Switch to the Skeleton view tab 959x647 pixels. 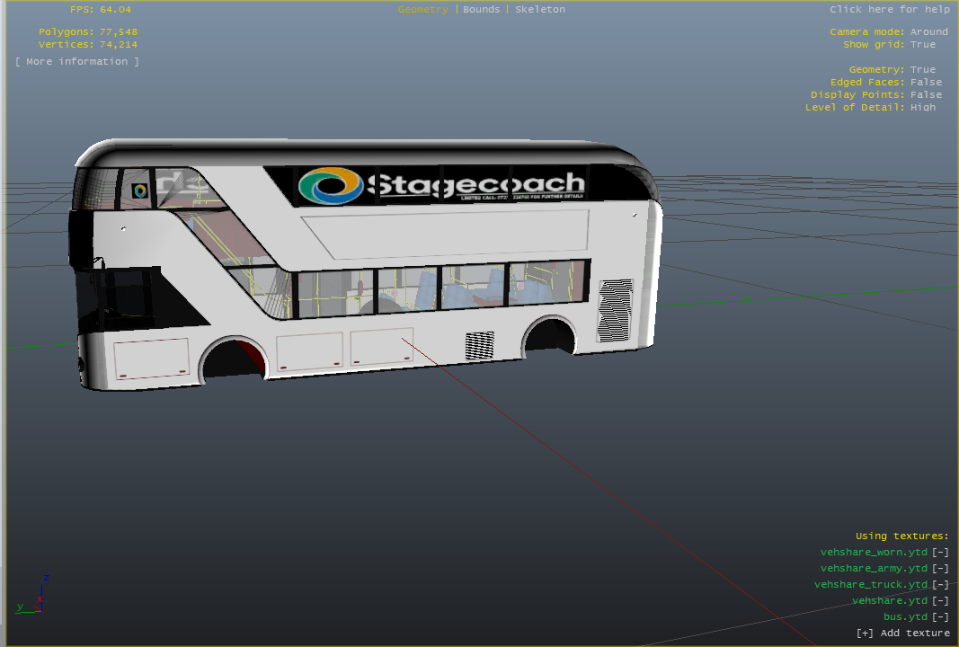pos(540,9)
